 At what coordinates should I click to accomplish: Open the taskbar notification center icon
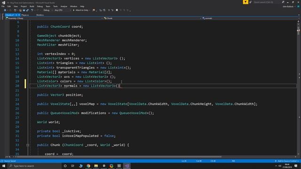click(296, 166)
